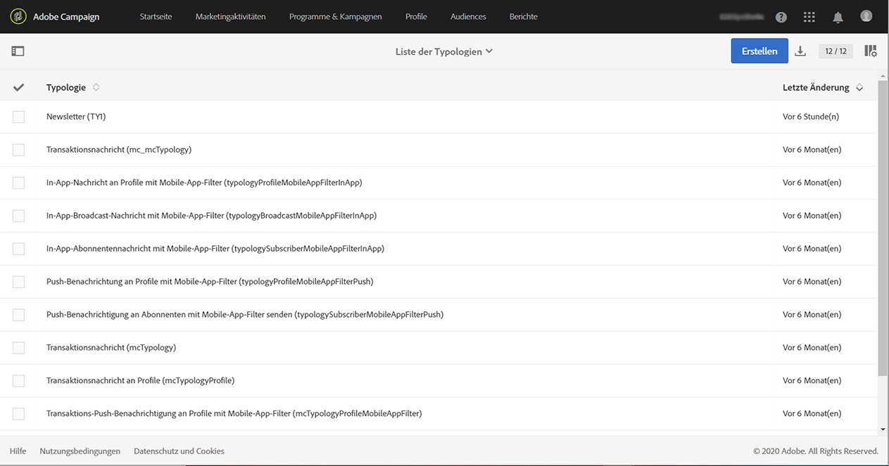Image resolution: width=889 pixels, height=466 pixels.
Task: Open the Nutzungsbedingungen footer link
Action: click(80, 451)
